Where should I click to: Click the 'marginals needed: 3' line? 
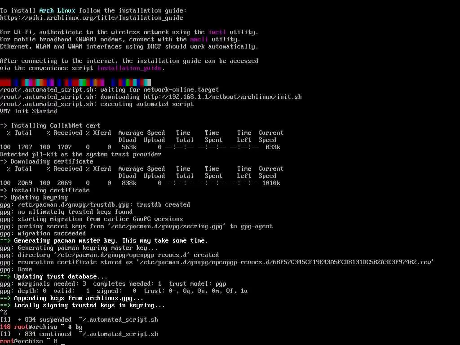click(113, 284)
